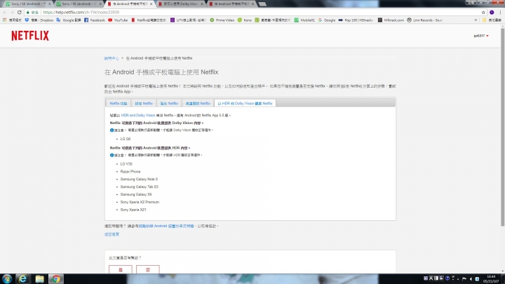Go forward with the browser forward arrow
This screenshot has width=505, height=284.
point(12,12)
